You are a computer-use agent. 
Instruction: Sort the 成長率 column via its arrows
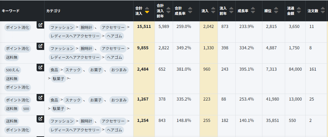[x=253, y=11]
